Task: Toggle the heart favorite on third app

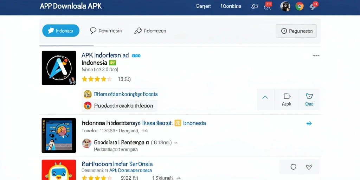Action: coord(309,167)
